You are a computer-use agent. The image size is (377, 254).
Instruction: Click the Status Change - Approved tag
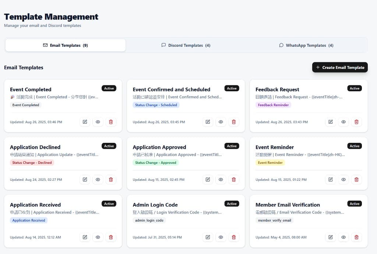pos(156,162)
